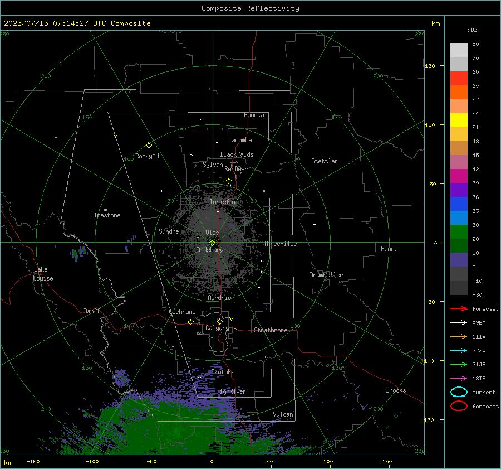Image resolution: width=501 pixels, height=469 pixels.
Task: Click the yellow radar site marker at Didsbury
Action: [212, 243]
